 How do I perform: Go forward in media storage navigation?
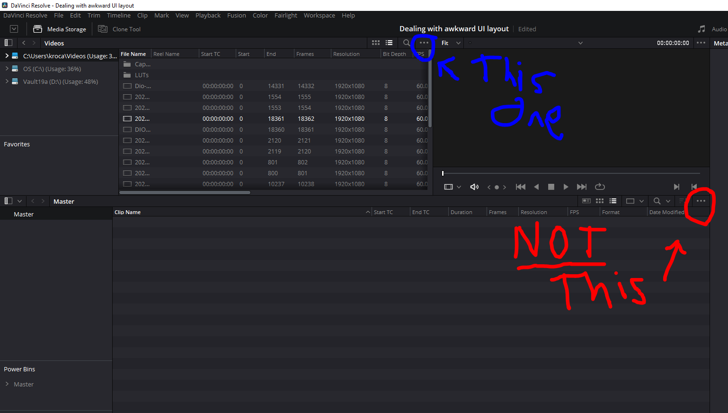pyautogui.click(x=34, y=43)
